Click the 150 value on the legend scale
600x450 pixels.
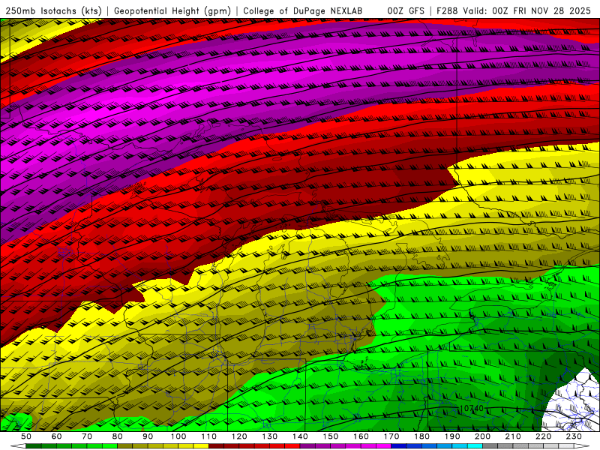330,436
